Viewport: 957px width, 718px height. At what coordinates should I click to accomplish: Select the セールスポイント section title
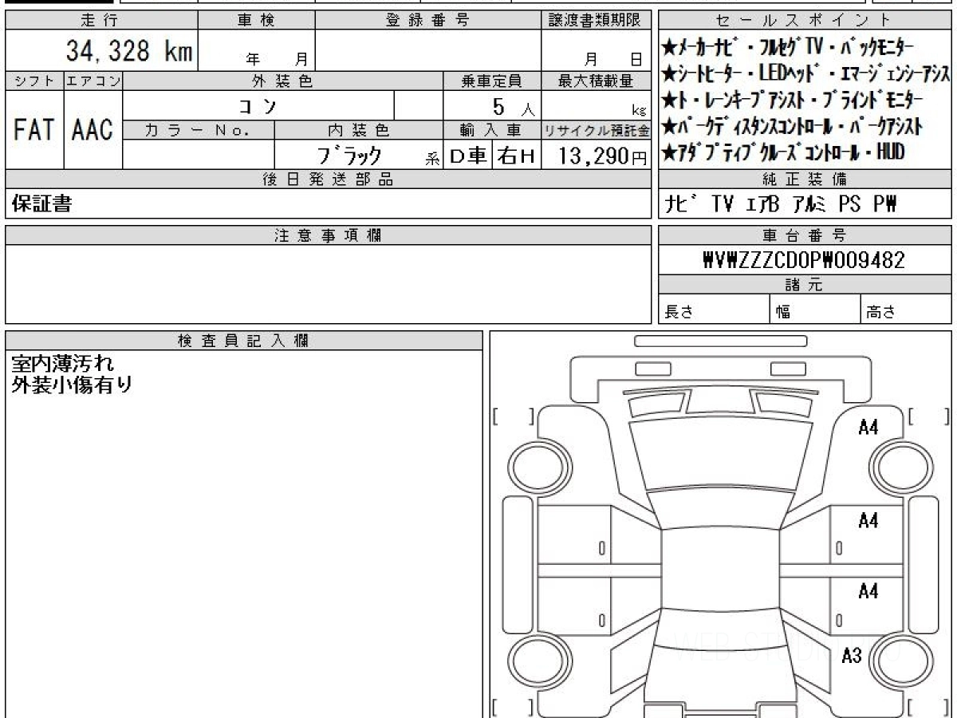click(x=805, y=21)
